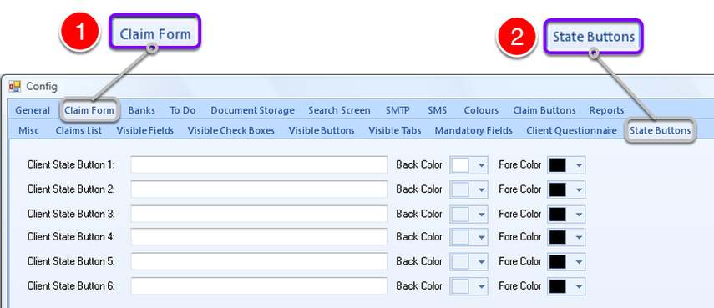Switch to the Client Questionnaire sub-tab
Screen dimensions: 714x308
coord(571,130)
